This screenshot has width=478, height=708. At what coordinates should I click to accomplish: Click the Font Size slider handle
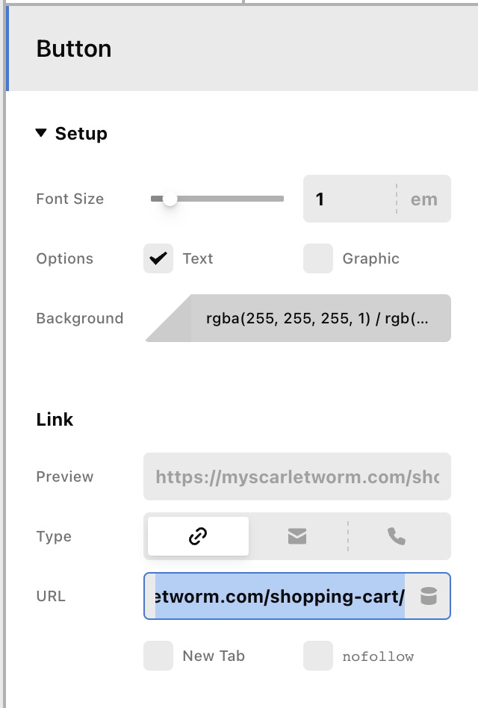click(x=170, y=199)
